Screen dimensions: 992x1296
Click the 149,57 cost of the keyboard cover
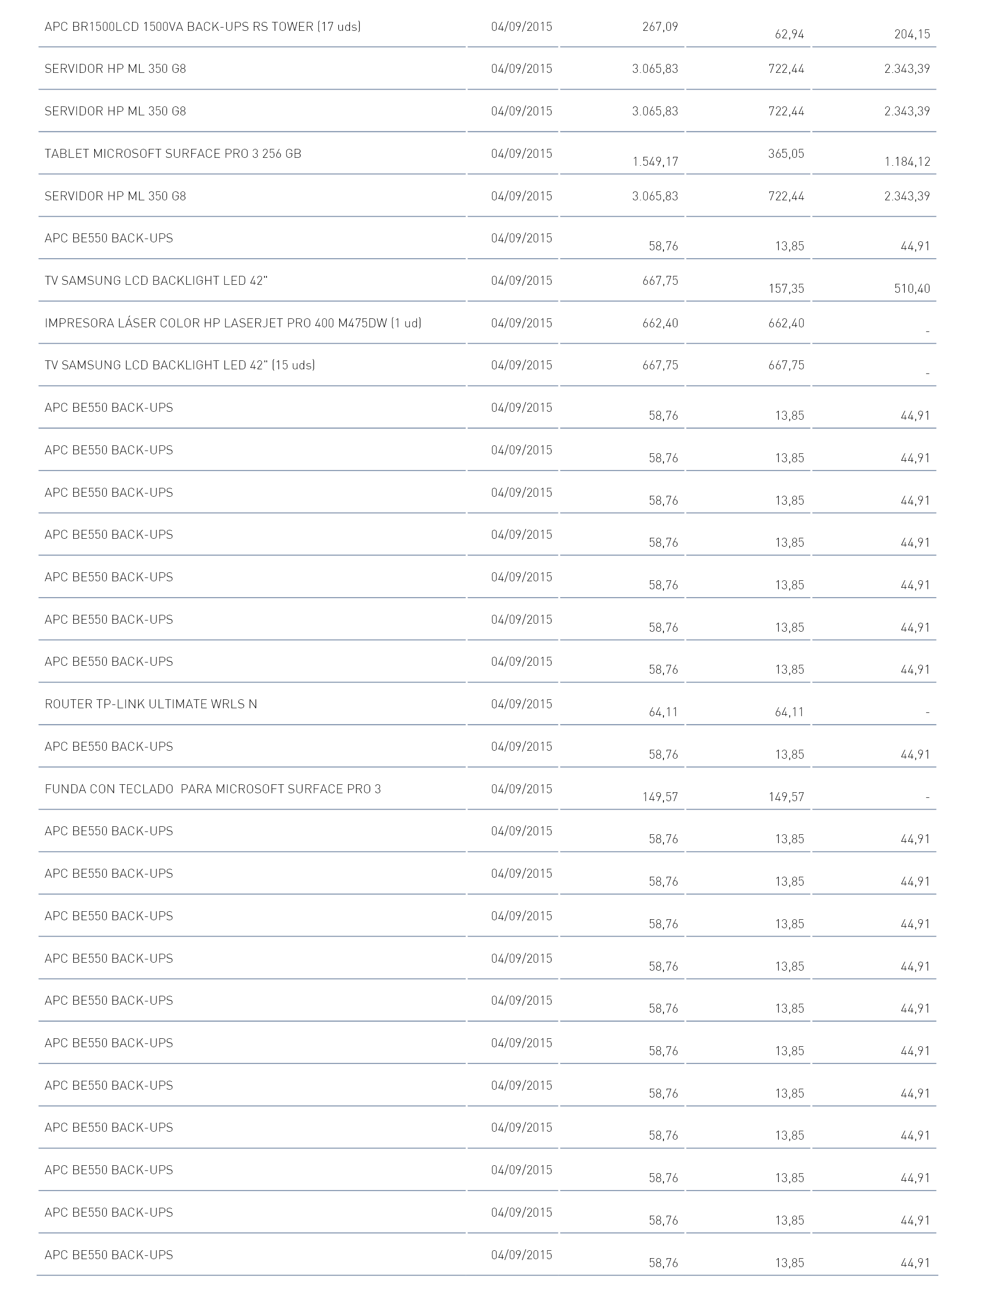coord(660,797)
